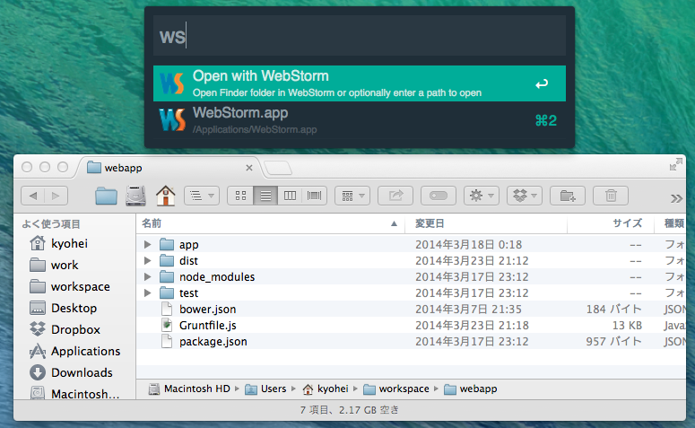Click Users in the path bar
This screenshot has width=695, height=428.
pos(265,389)
